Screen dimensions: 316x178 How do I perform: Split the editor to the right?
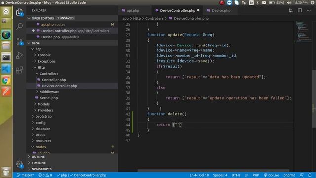pyautogui.click(x=300, y=10)
